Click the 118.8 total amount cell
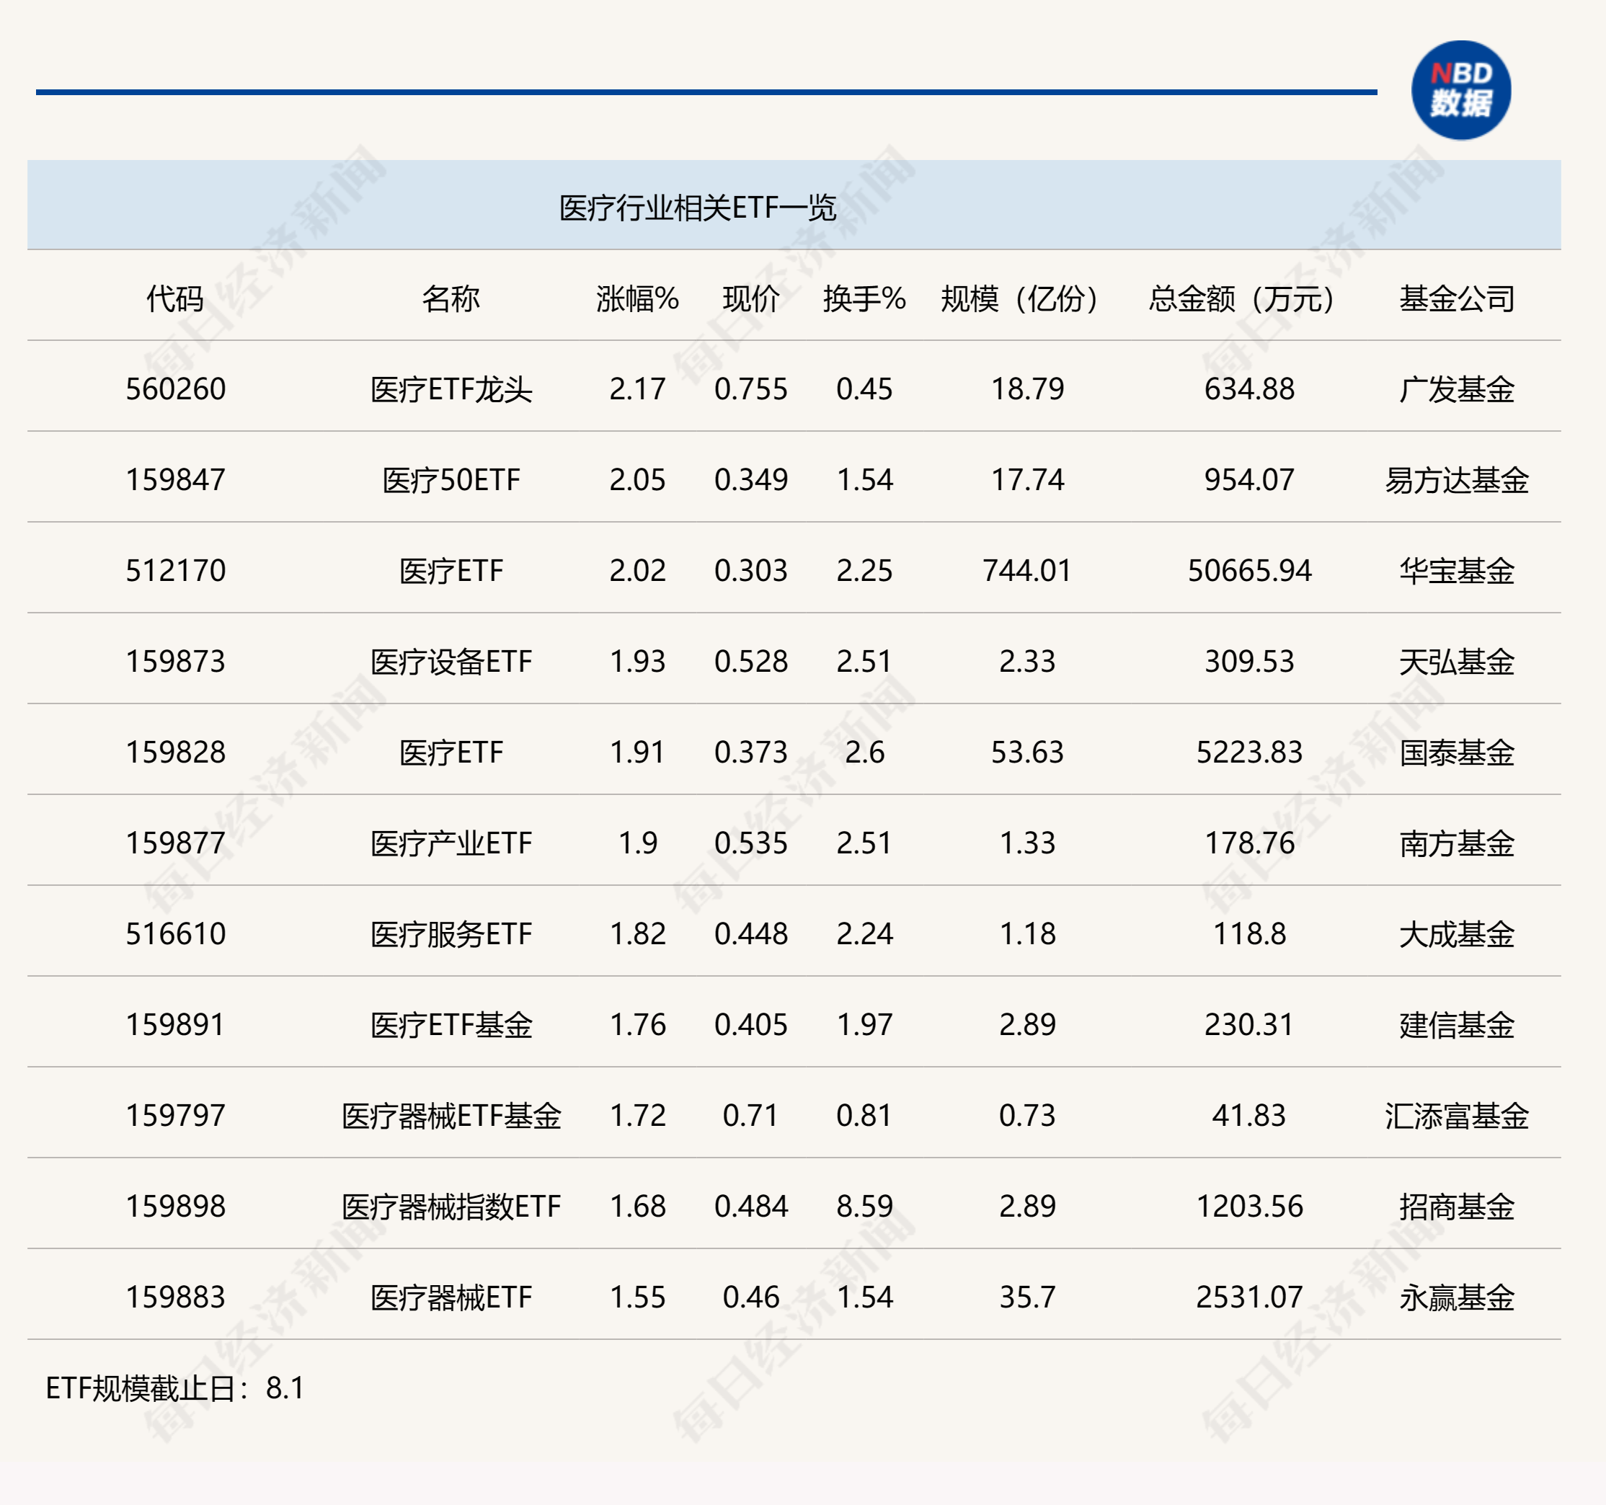Screen dimensions: 1606x1505 tap(1249, 935)
